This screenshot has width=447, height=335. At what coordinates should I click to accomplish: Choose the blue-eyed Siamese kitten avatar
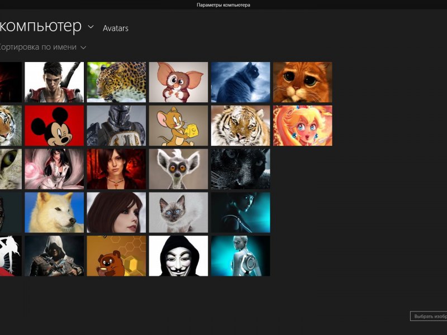(178, 213)
